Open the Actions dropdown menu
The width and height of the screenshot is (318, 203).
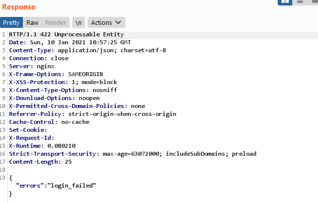tap(106, 22)
